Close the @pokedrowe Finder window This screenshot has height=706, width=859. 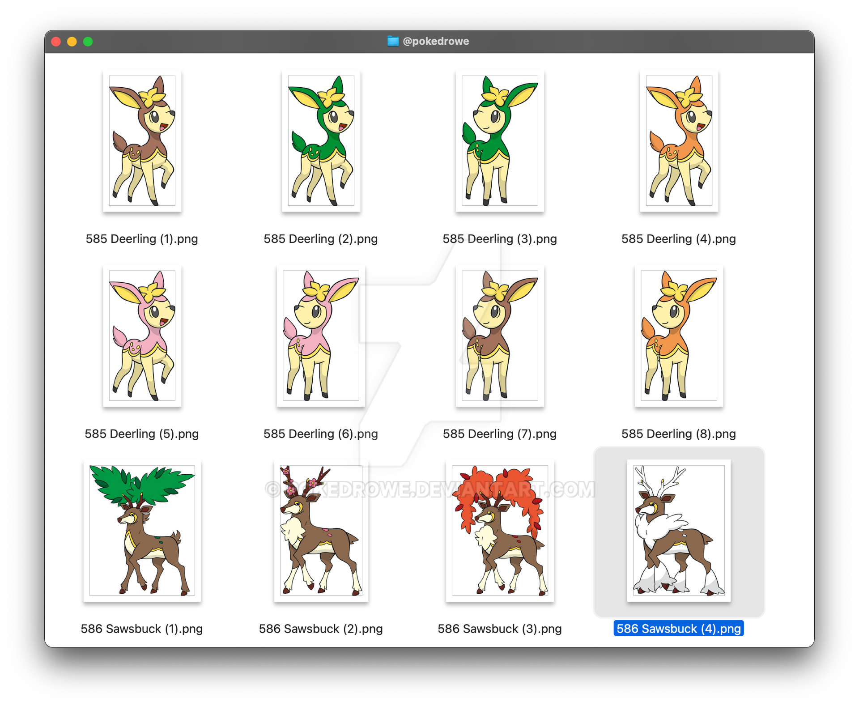pyautogui.click(x=56, y=42)
